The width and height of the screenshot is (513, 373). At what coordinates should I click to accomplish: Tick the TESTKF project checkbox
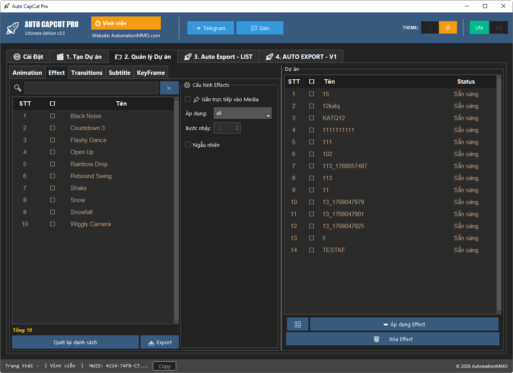click(x=312, y=250)
